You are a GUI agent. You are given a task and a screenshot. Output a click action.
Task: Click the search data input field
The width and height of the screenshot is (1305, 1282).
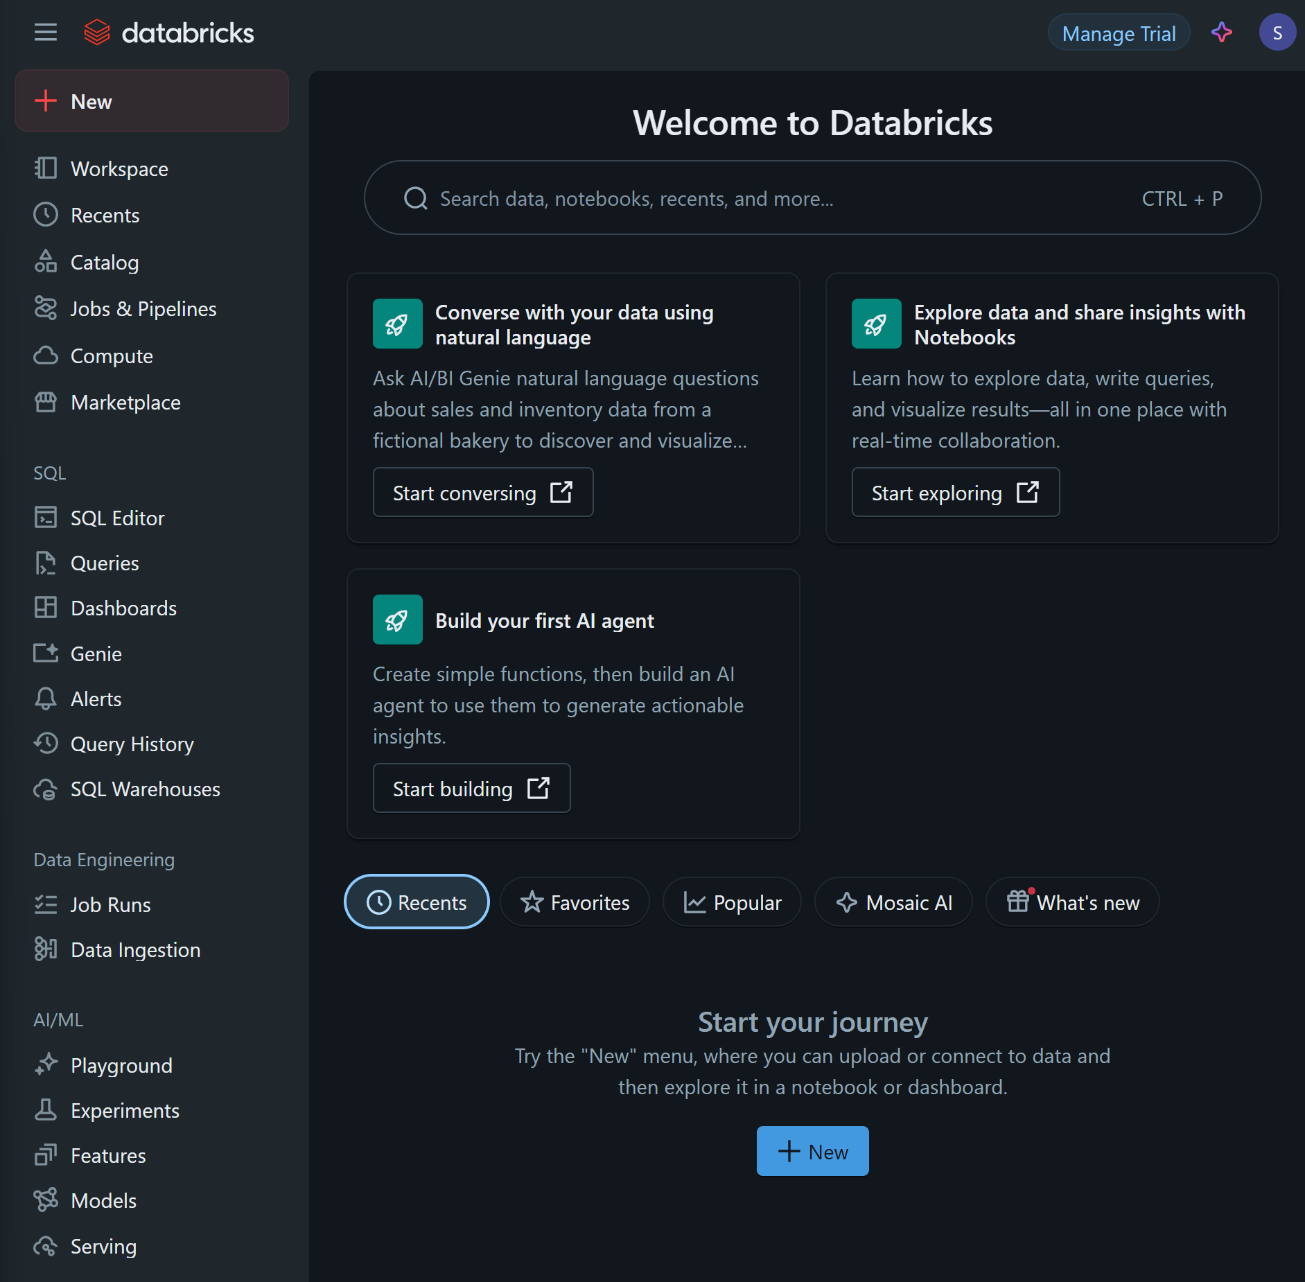tap(812, 198)
